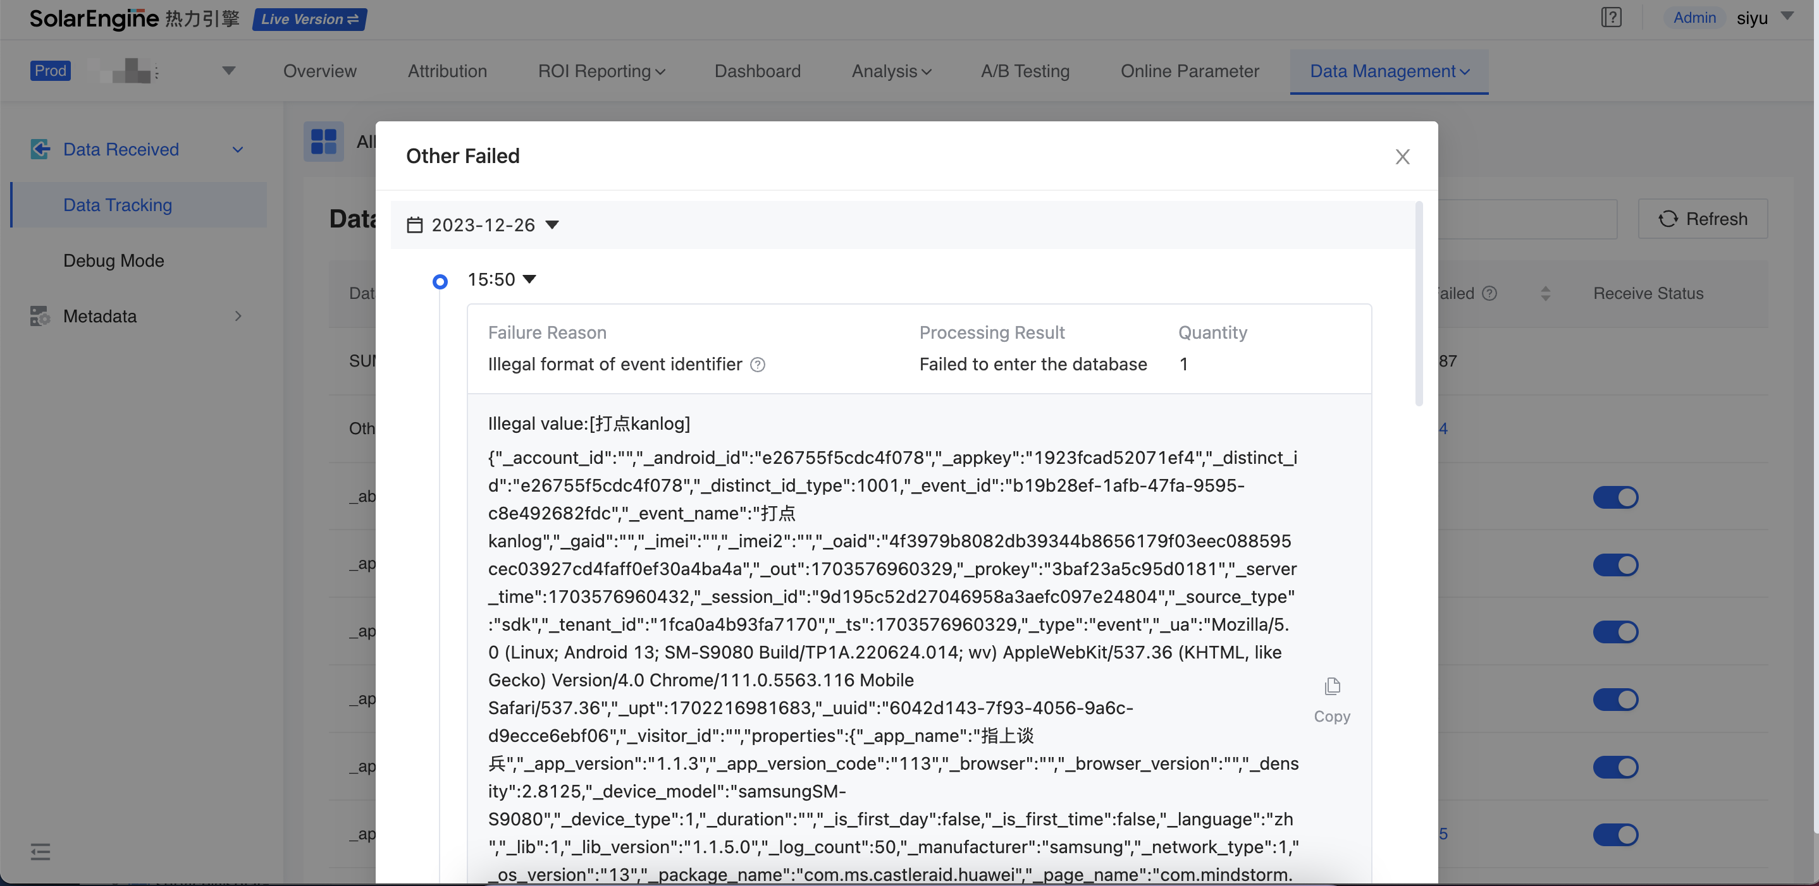
Task: Expand the 15:50 time dropdown
Action: point(529,279)
